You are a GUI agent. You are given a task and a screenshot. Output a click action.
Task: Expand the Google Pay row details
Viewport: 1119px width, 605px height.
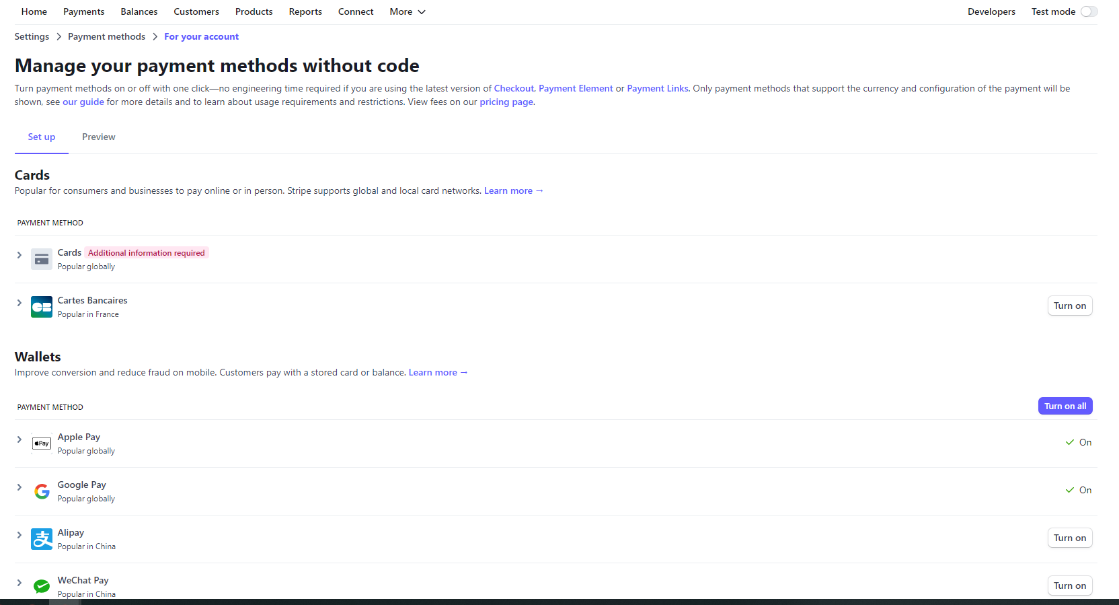(x=20, y=487)
